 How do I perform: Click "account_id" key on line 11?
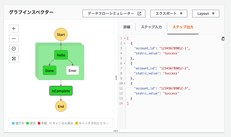[x=145, y=88]
